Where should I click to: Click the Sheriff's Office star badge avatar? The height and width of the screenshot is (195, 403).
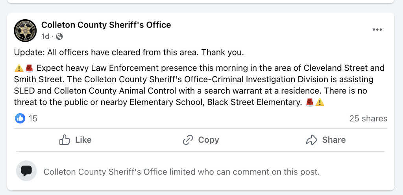pos(25,30)
